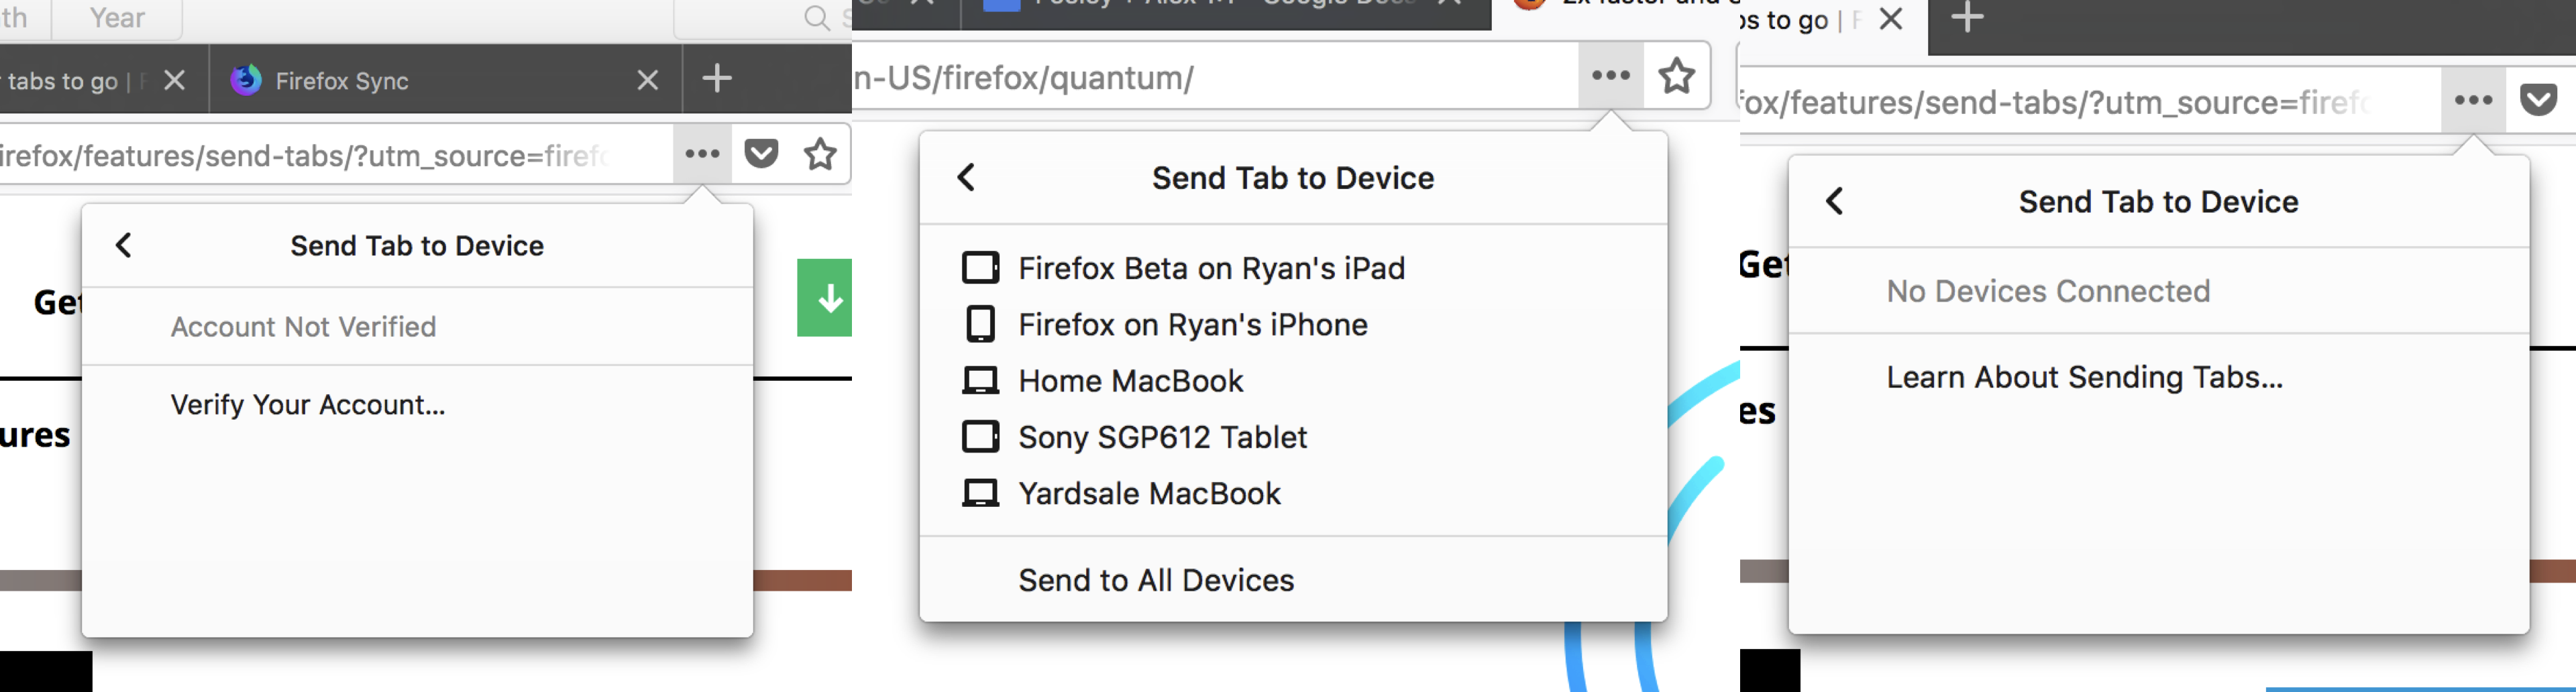This screenshot has height=692, width=2576.
Task: Go back from the Account Not Verified panel
Action: tap(124, 246)
